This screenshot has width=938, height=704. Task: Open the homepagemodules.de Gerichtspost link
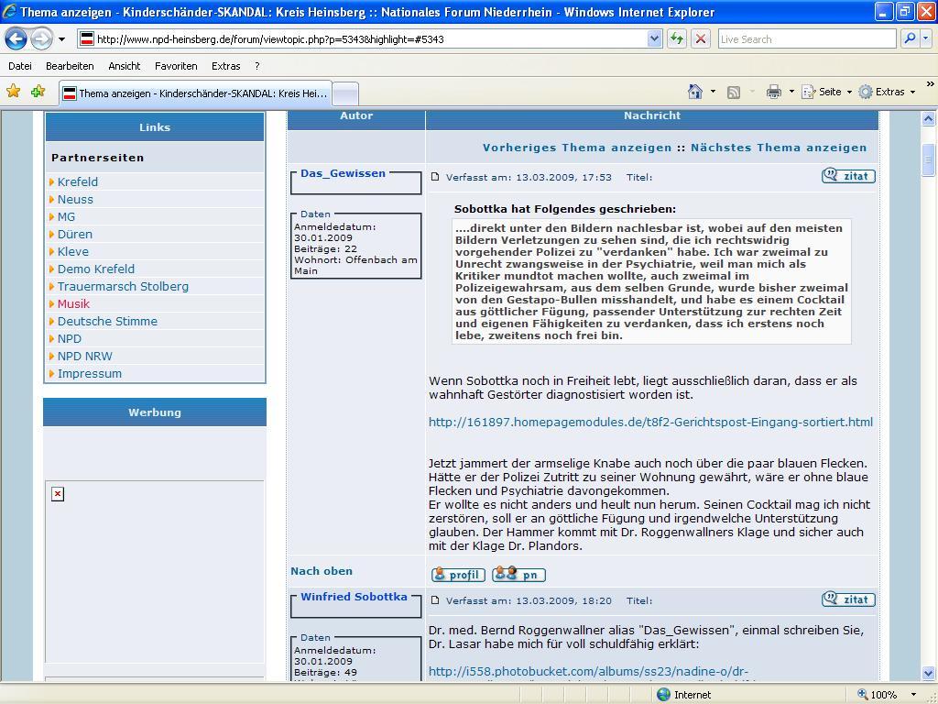650,422
